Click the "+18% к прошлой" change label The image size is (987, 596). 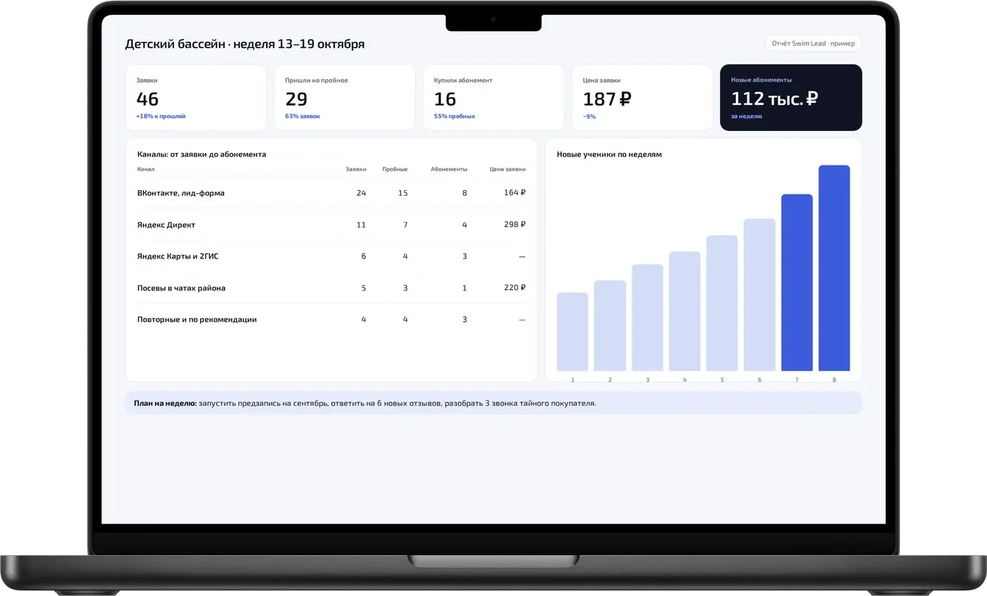click(x=161, y=116)
